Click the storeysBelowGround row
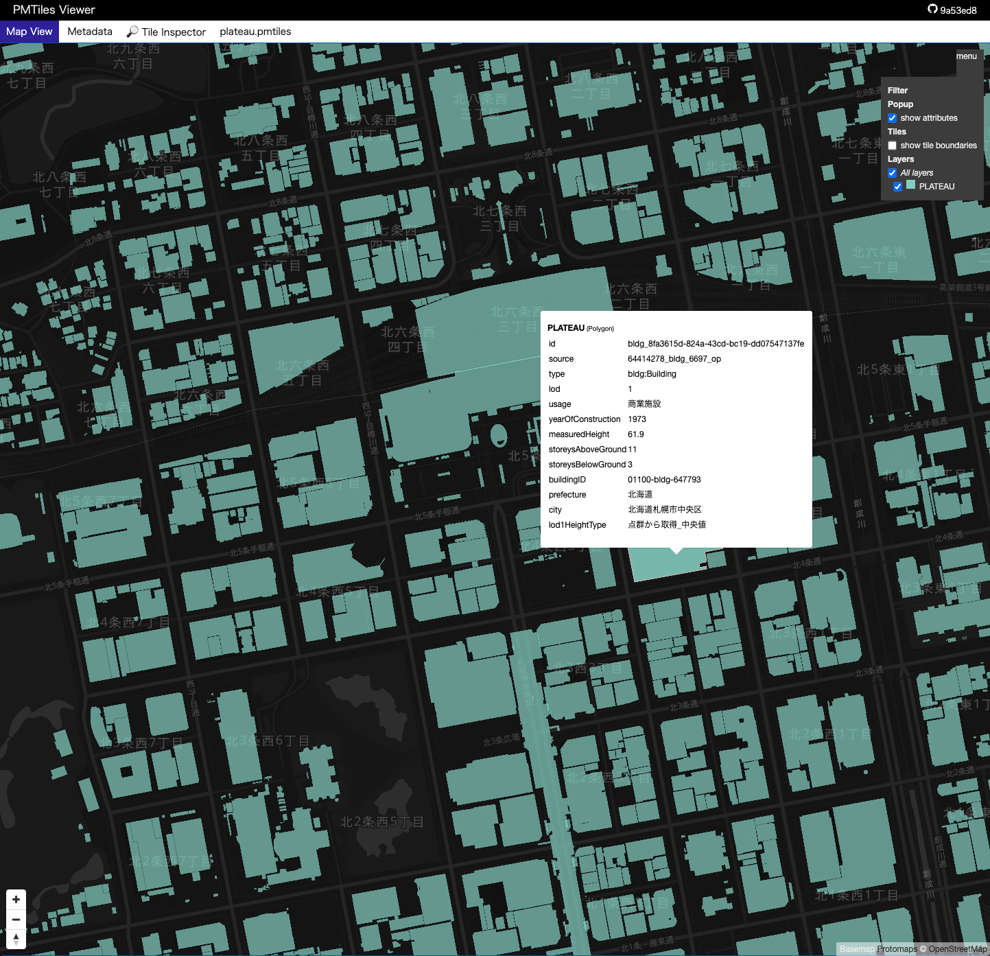 click(x=676, y=465)
